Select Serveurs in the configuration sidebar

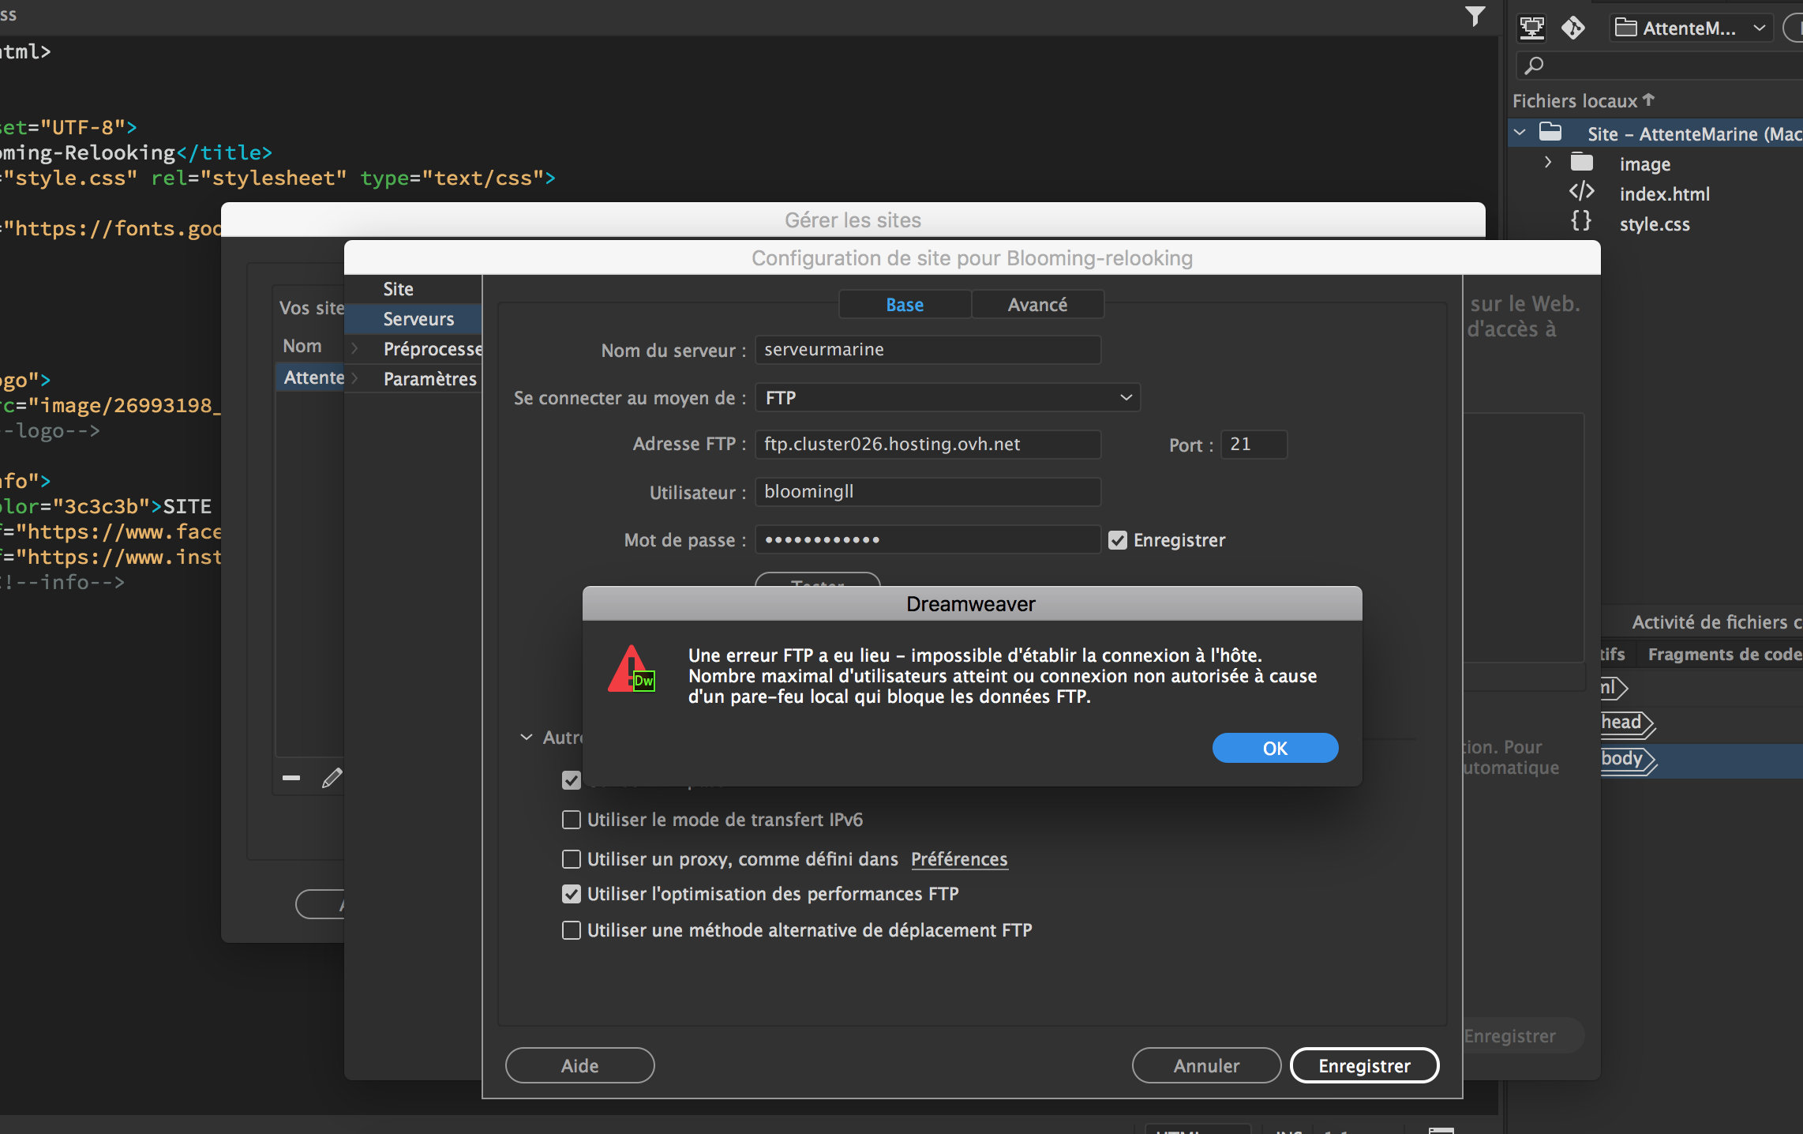[x=418, y=319]
